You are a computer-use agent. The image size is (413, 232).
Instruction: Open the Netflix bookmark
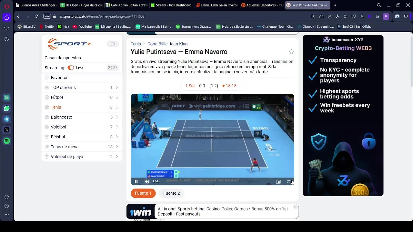pos(47,26)
